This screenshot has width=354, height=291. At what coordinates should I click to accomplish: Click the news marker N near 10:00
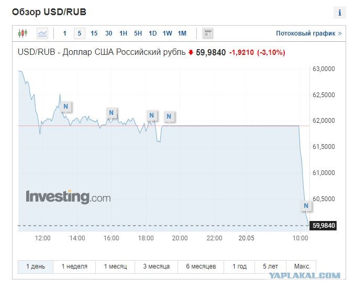(306, 205)
